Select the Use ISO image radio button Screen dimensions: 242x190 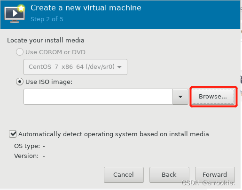(x=20, y=82)
